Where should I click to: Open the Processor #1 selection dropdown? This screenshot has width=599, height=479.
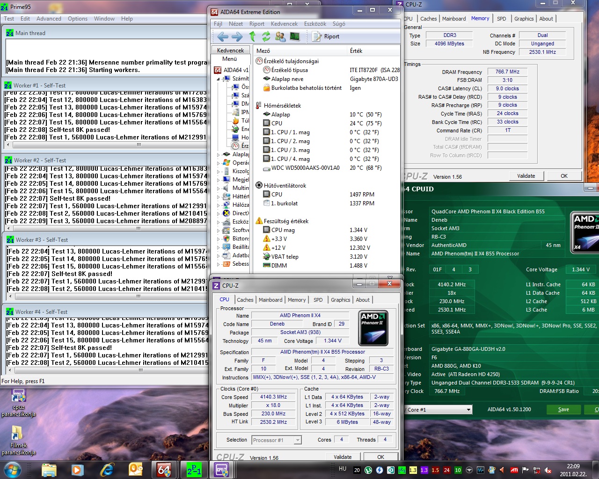[298, 440]
